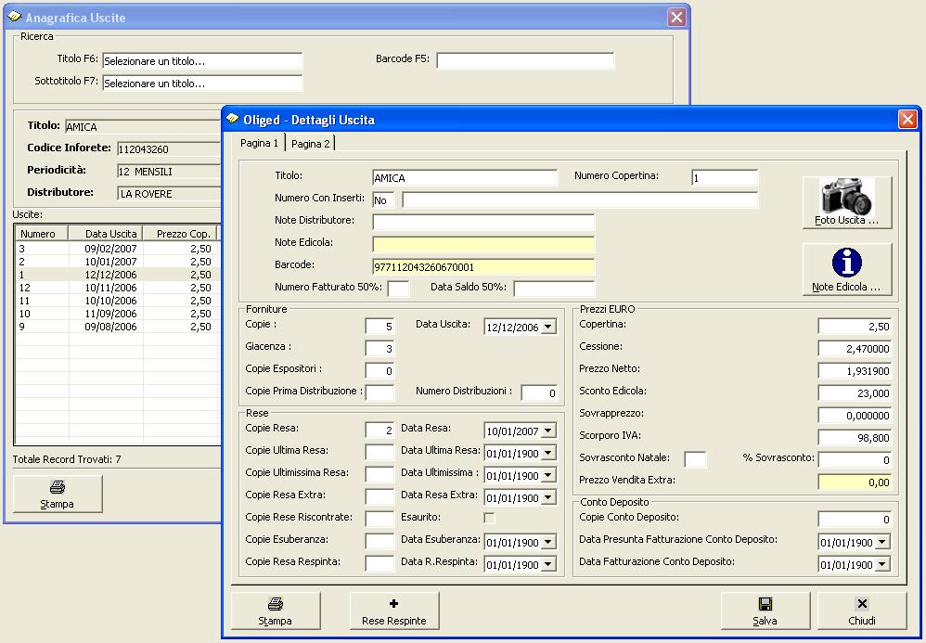Click the Copie Ultima Resa field

point(379,453)
